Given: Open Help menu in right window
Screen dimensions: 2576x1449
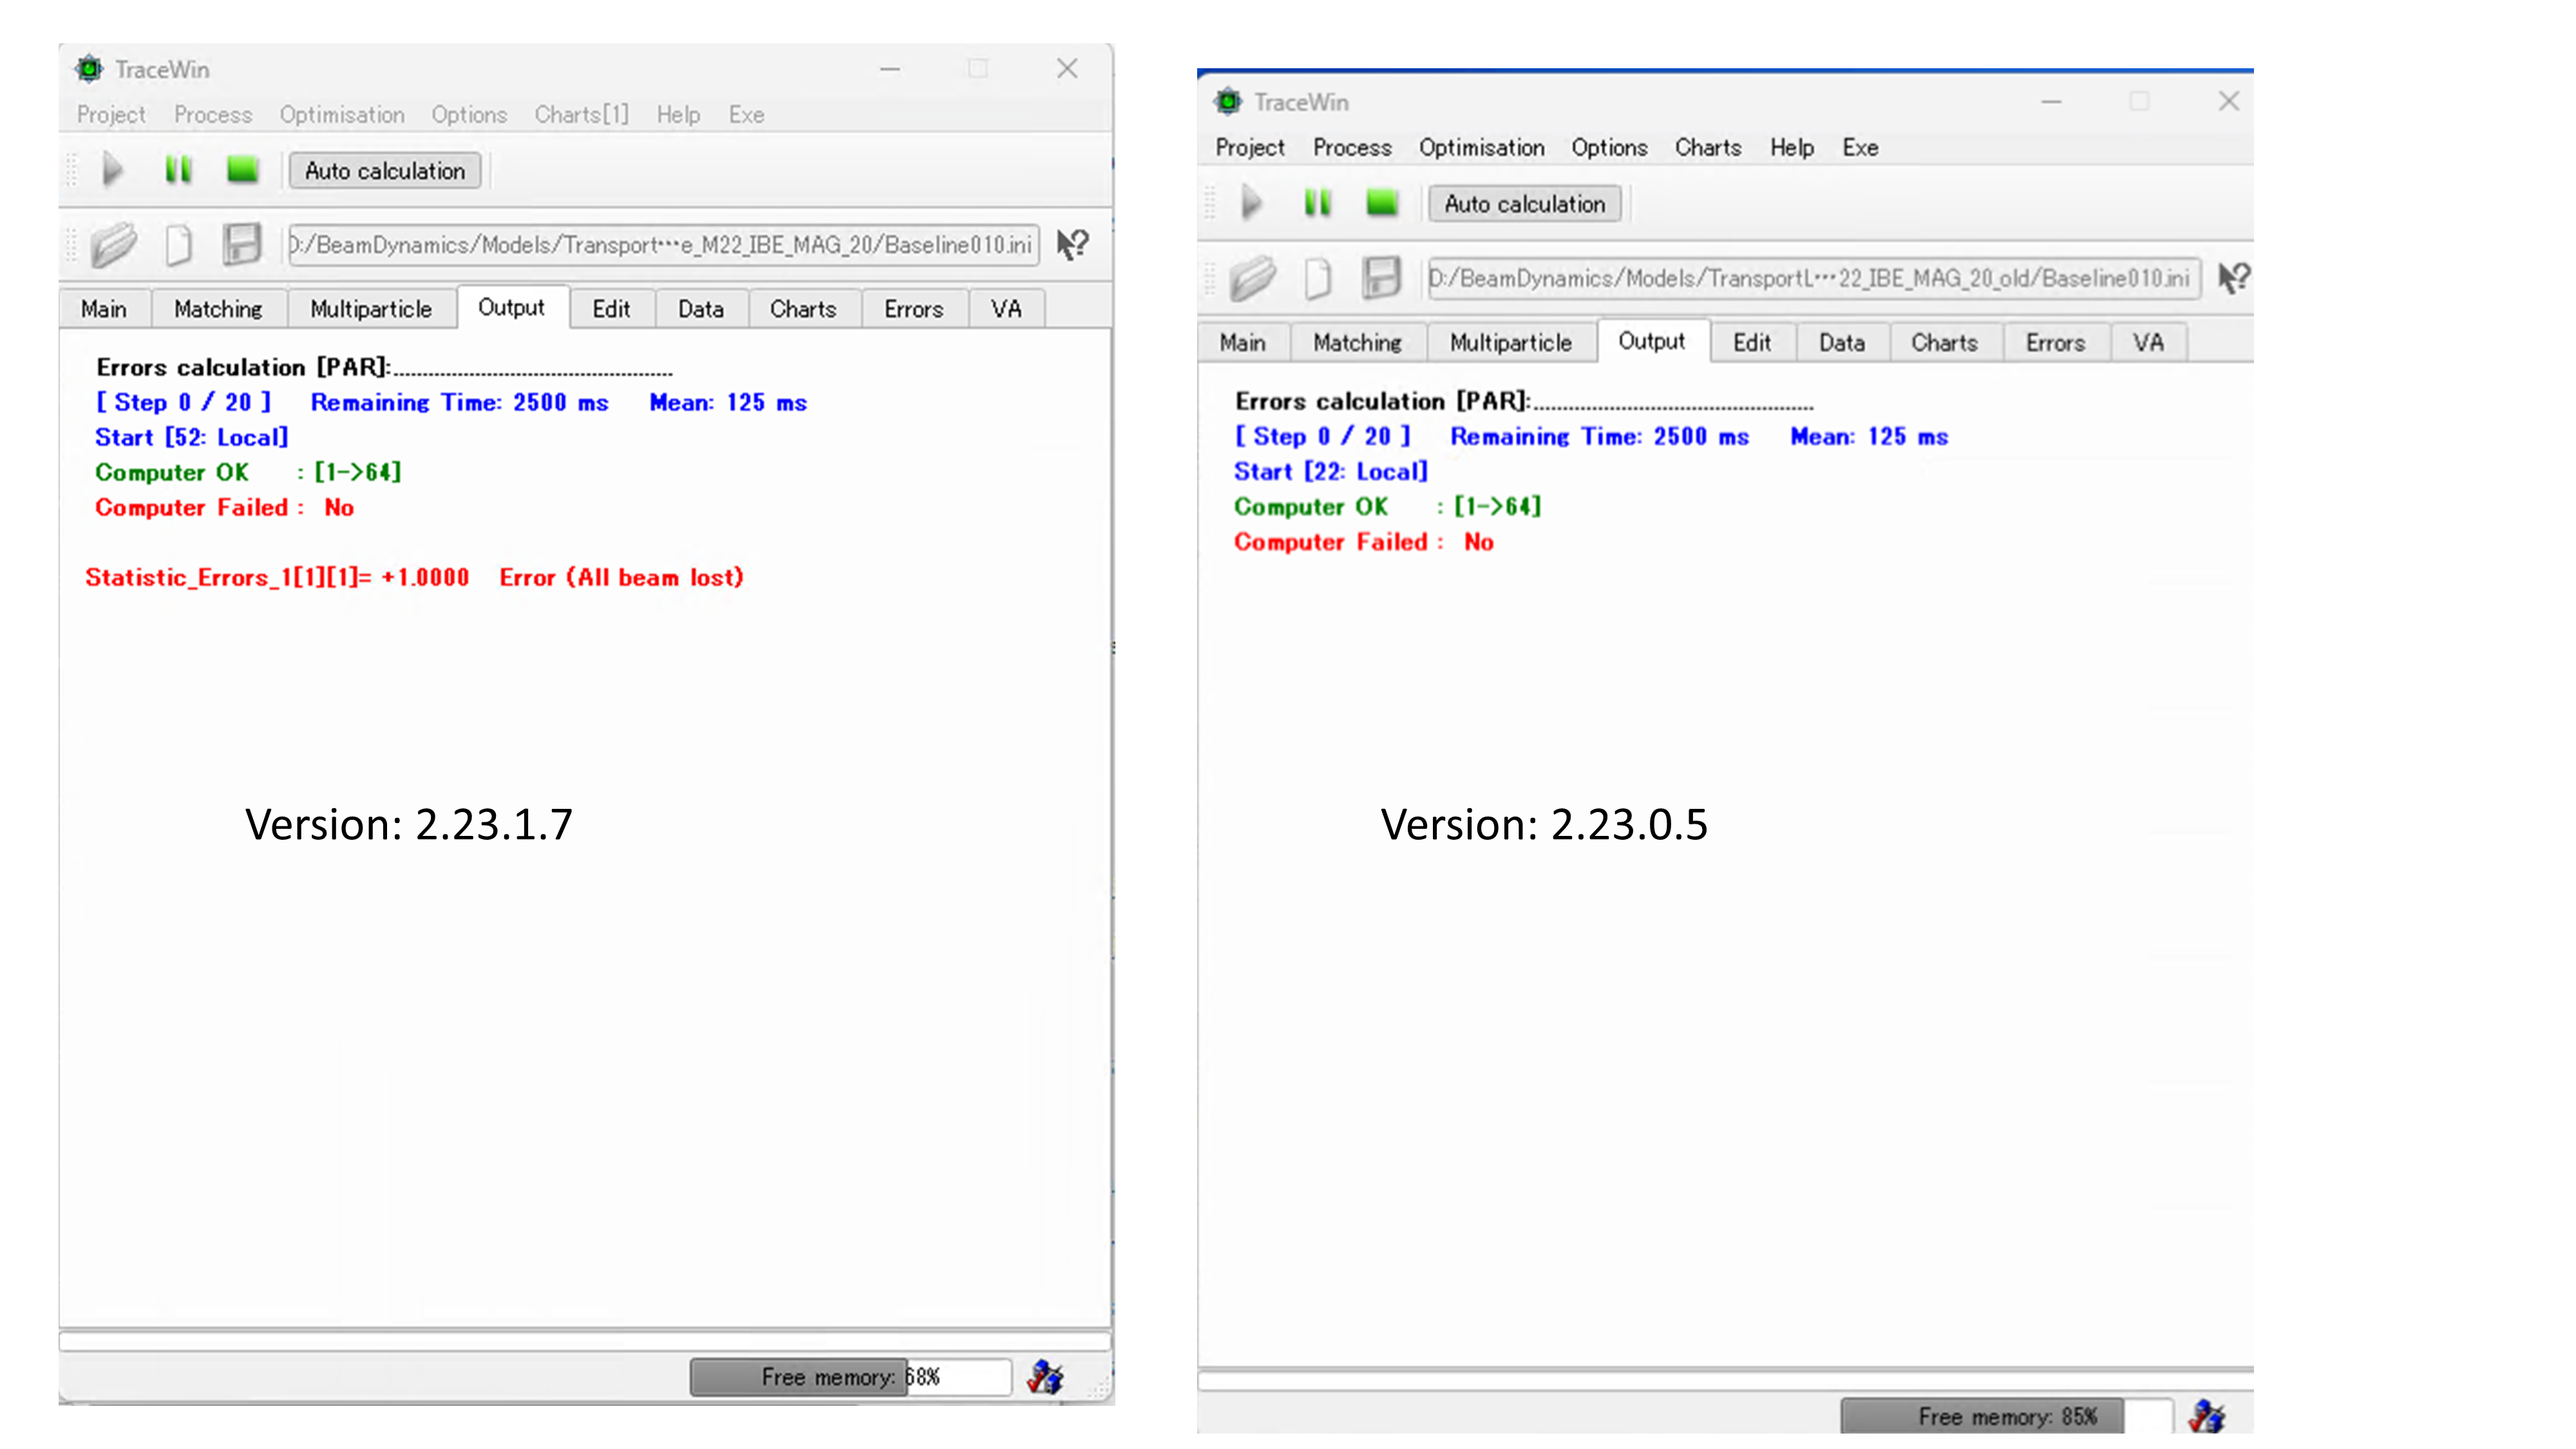Looking at the screenshot, I should point(1792,148).
